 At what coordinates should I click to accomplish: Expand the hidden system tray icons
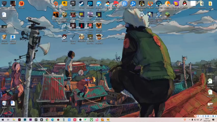click(189, 120)
